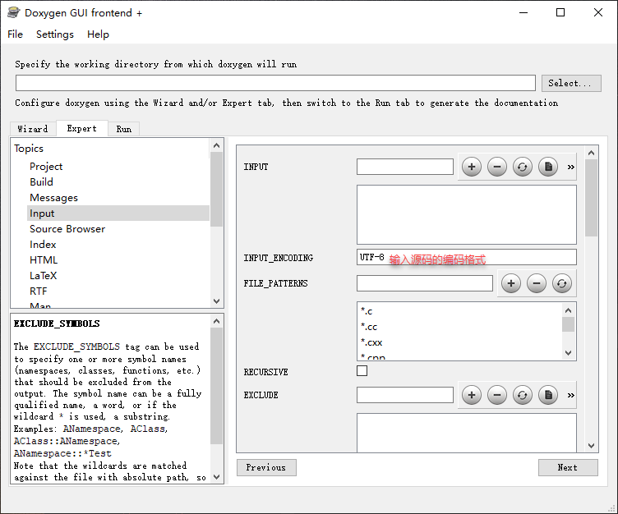The height and width of the screenshot is (514, 618).
Task: Click file patterns list down arrow
Action: (568, 353)
